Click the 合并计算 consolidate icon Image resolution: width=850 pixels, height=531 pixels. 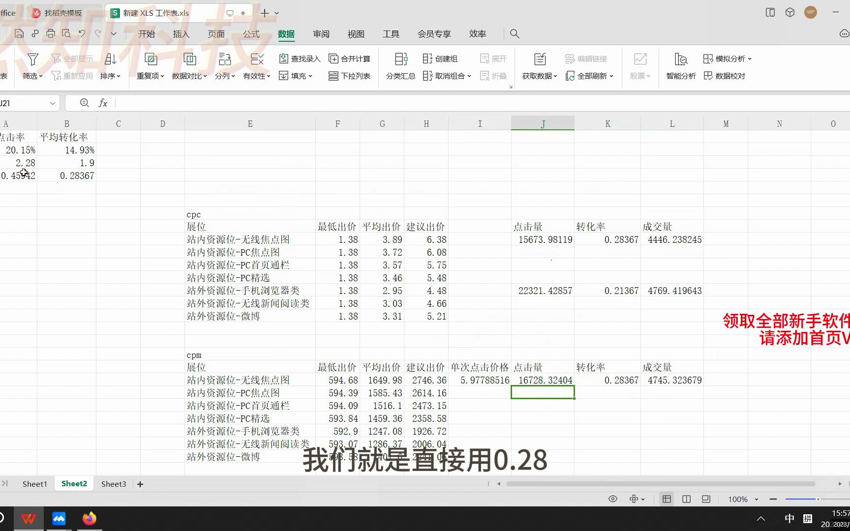(x=334, y=58)
